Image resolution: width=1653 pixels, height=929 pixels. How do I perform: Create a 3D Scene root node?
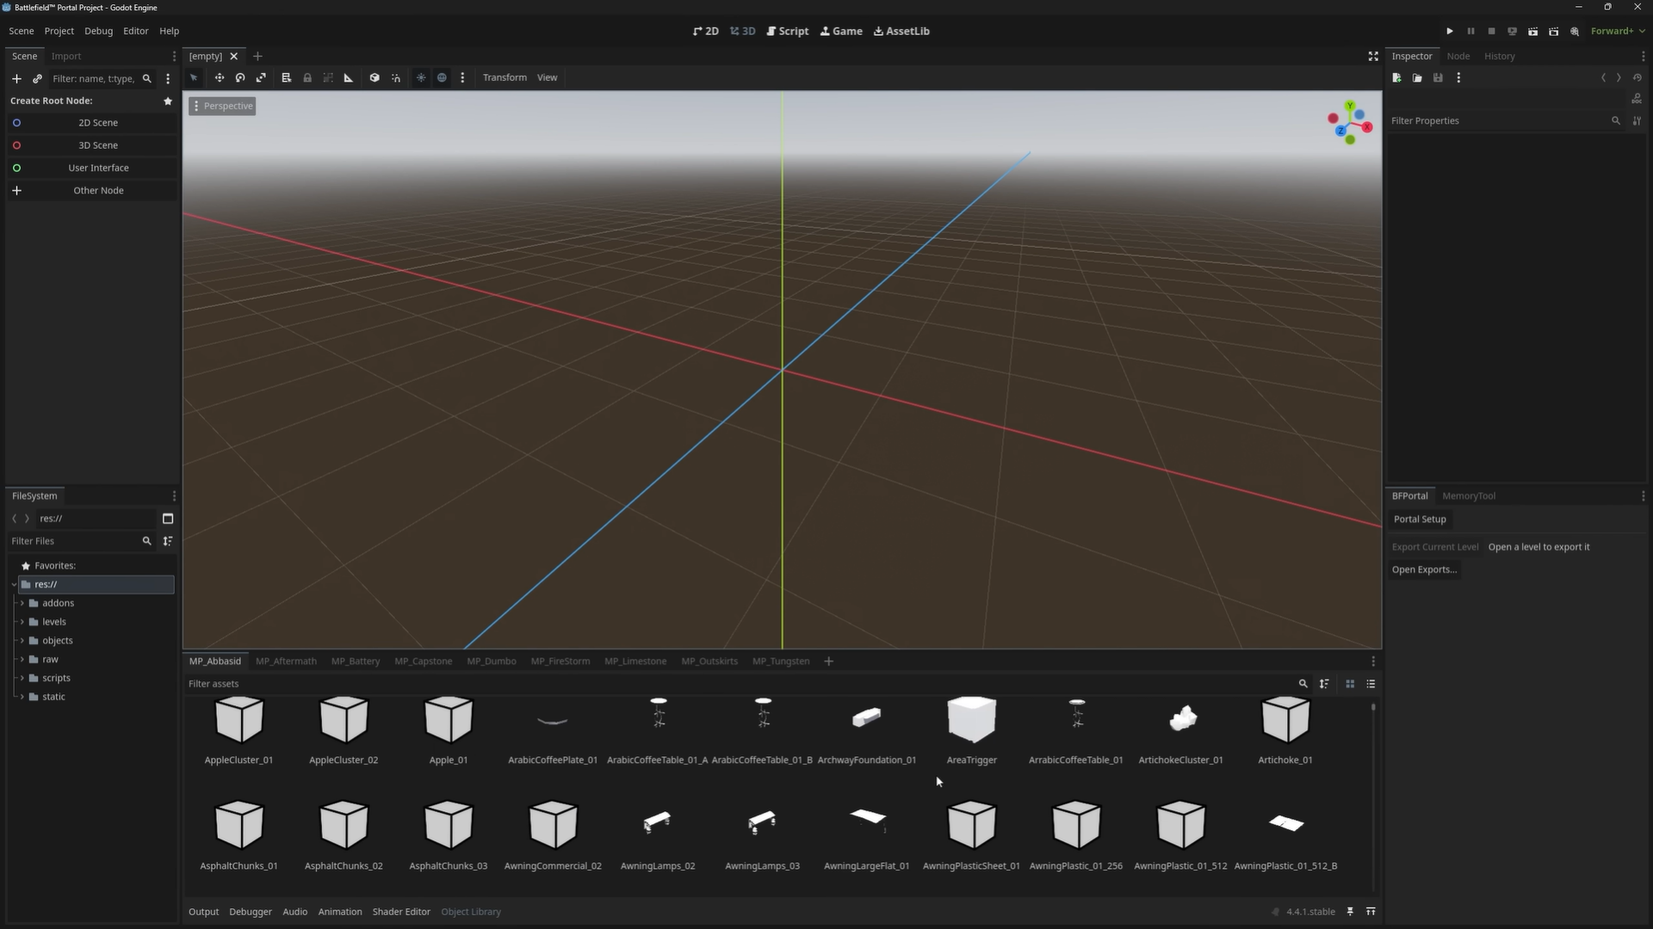(98, 145)
